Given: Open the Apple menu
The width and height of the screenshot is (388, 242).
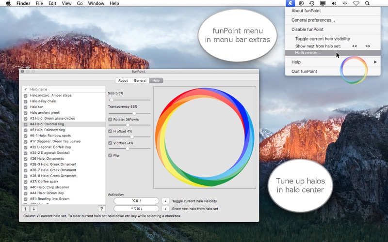Looking at the screenshot, I should click(8, 3).
